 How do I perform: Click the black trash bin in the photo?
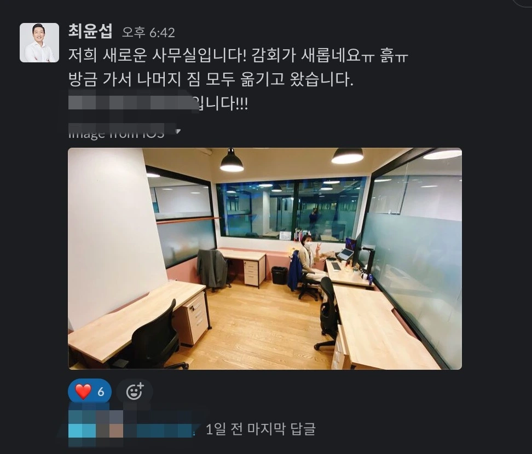[279, 275]
